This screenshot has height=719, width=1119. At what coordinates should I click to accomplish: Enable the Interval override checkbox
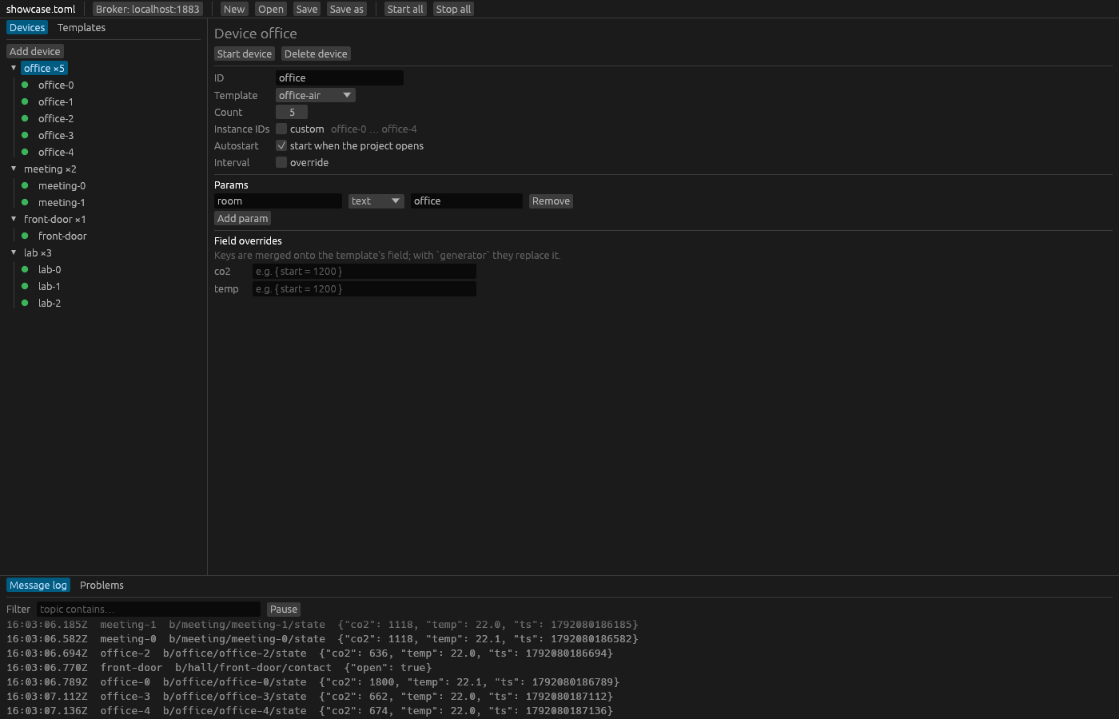(x=281, y=162)
